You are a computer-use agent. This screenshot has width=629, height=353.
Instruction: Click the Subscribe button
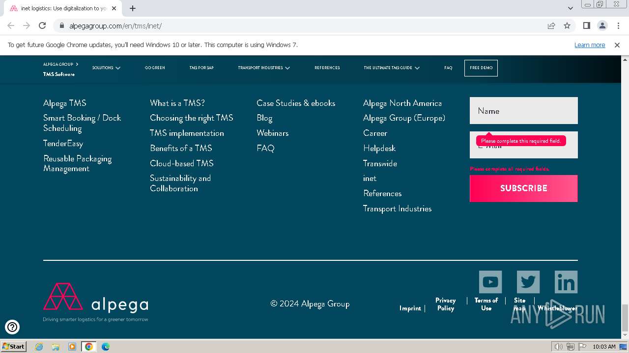[x=524, y=188]
